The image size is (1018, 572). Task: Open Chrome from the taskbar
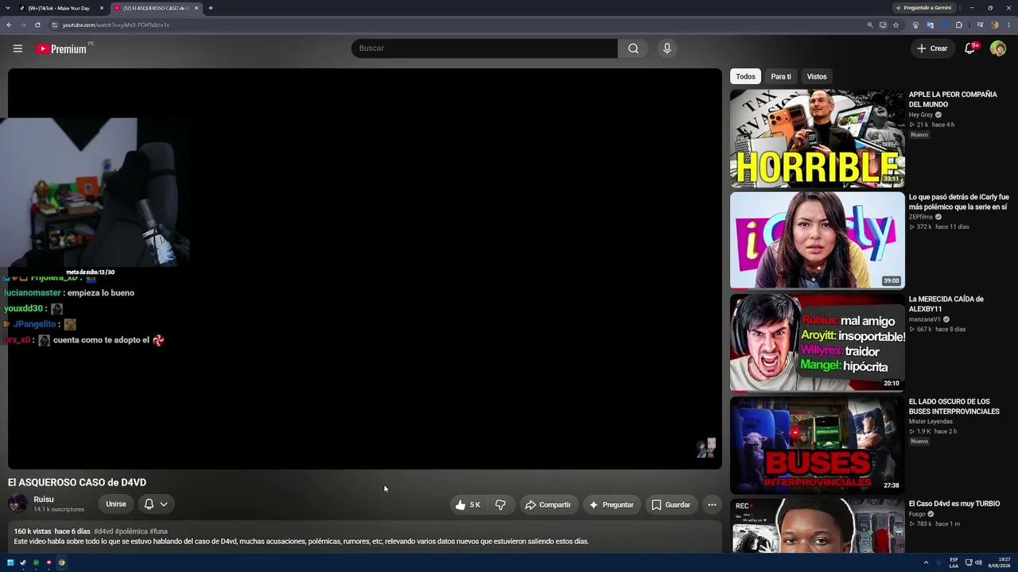[x=61, y=562]
